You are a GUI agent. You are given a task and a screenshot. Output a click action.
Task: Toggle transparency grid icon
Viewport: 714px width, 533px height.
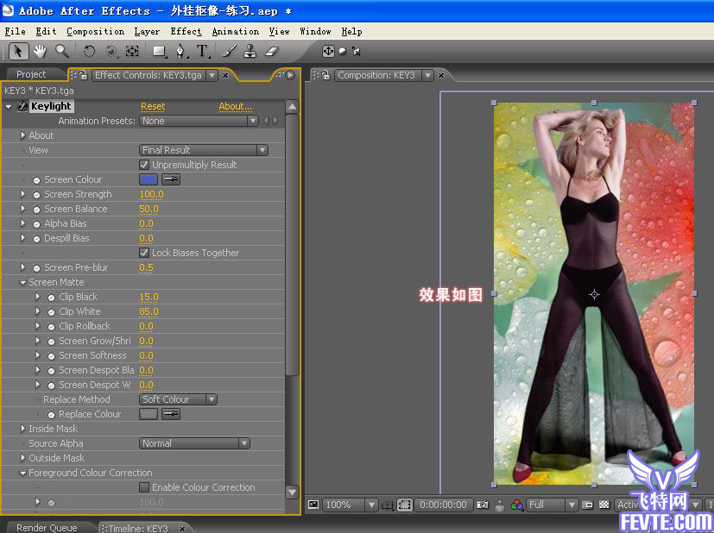click(603, 505)
